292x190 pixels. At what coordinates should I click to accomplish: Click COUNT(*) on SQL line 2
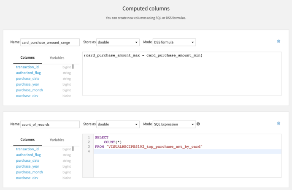tap(113, 142)
